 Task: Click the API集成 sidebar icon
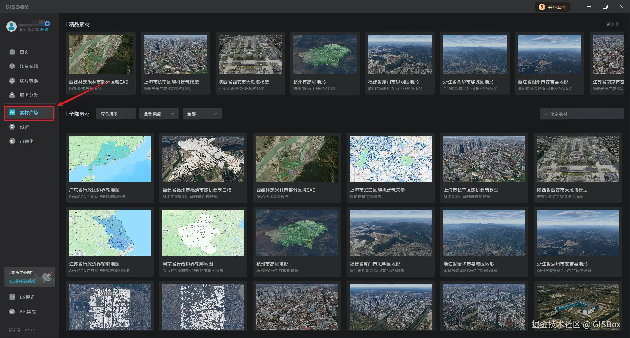pos(12,311)
